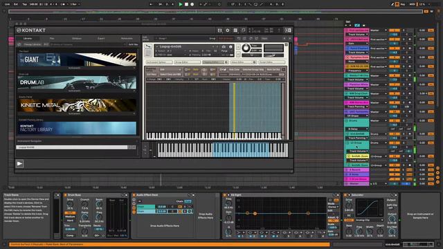Open the B-Delay automation chooser on the Drums track
Viewport: 443px width, 249px height.
357,129
